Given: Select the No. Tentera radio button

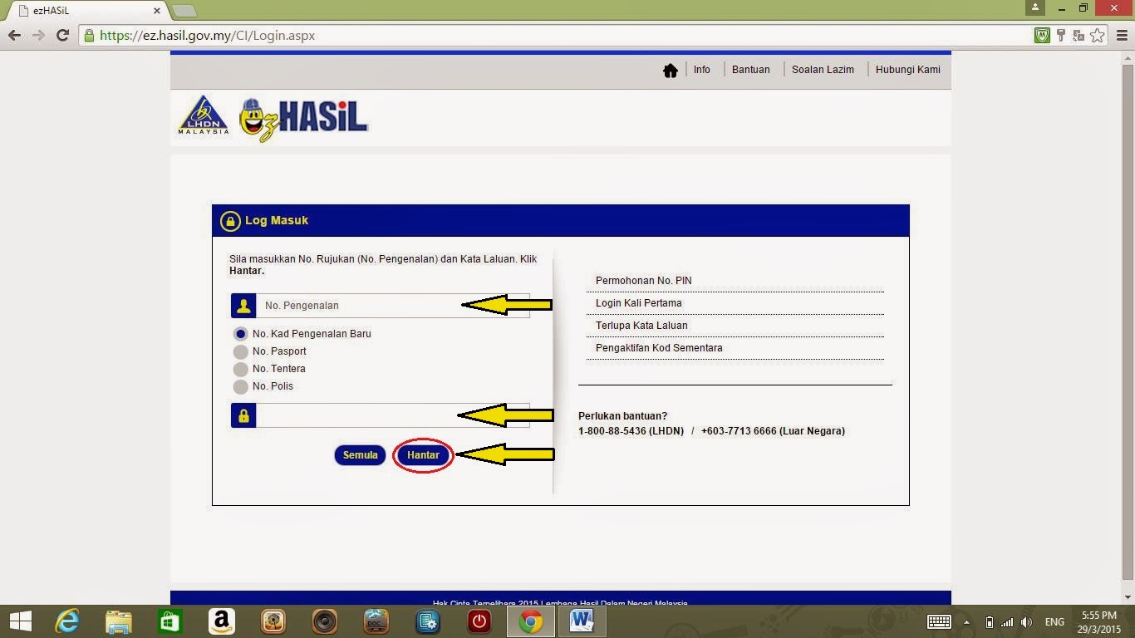Looking at the screenshot, I should (241, 369).
